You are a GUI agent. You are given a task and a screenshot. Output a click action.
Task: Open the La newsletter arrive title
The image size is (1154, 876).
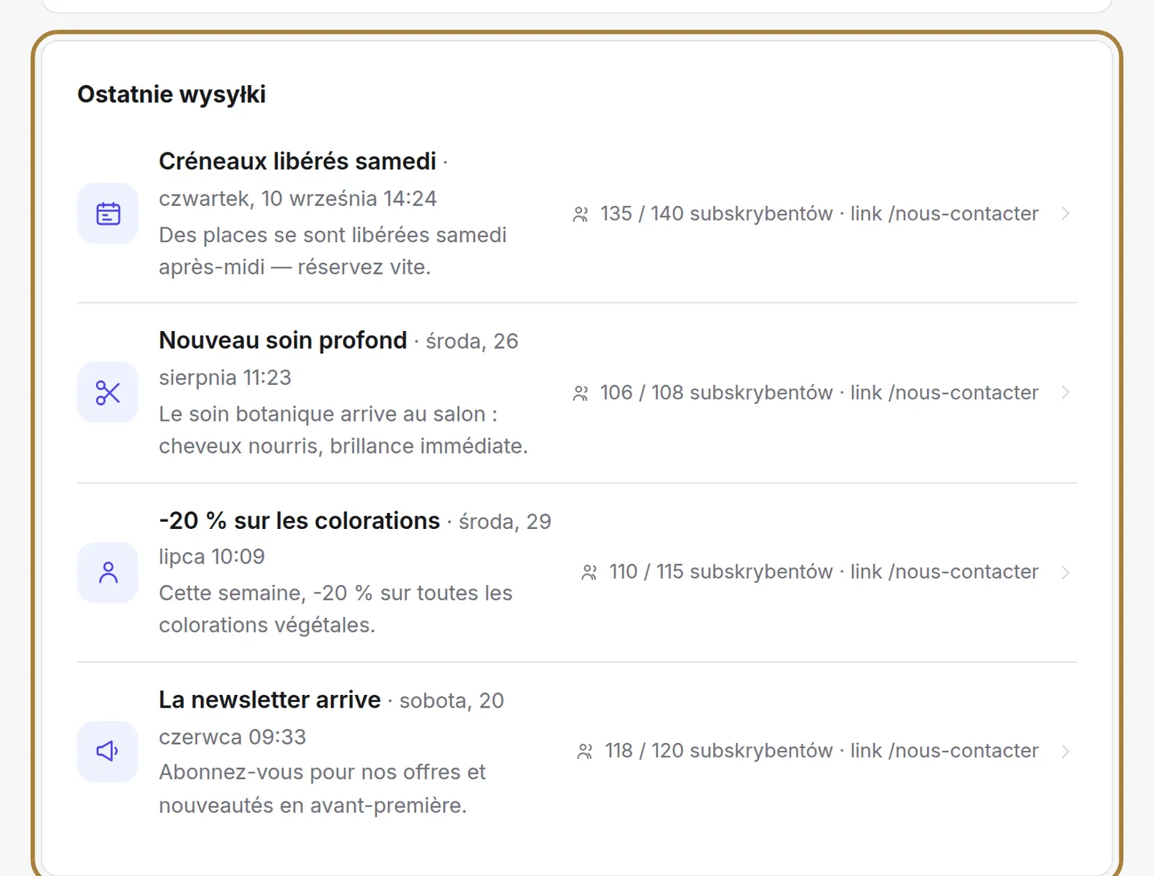pyautogui.click(x=270, y=700)
